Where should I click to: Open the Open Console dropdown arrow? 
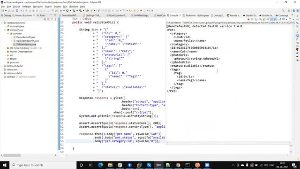point(293,19)
